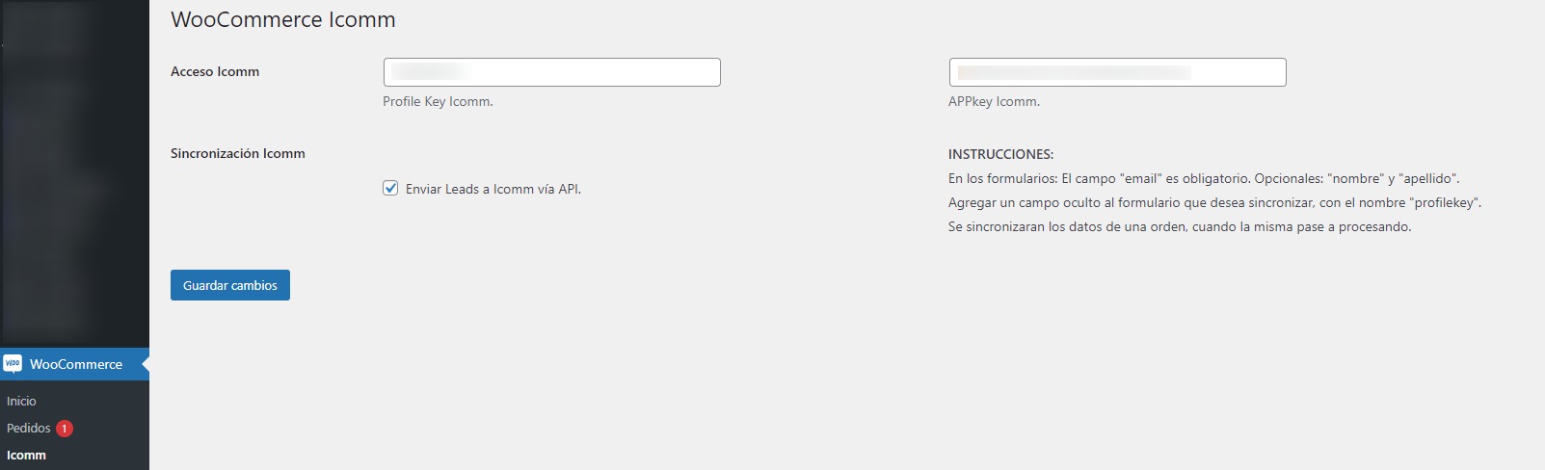Viewport: 1545px width, 470px height.
Task: Click the "Sincronización Icomm" section label
Action: pos(238,154)
